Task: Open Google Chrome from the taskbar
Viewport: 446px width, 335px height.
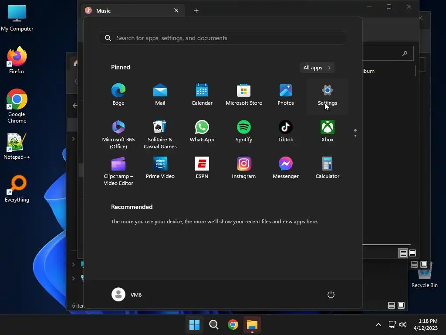Action: [233, 325]
